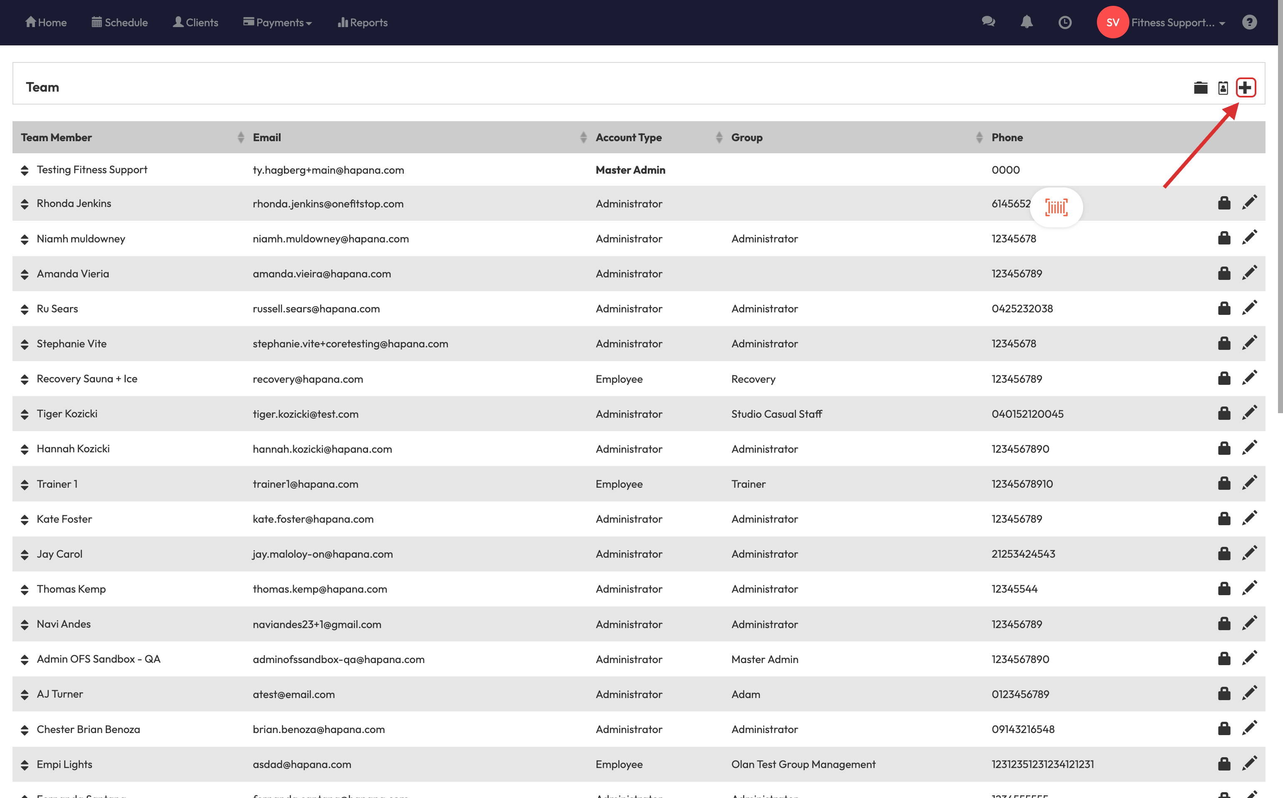This screenshot has width=1283, height=798.
Task: Open the chat messages icon
Action: 988,22
